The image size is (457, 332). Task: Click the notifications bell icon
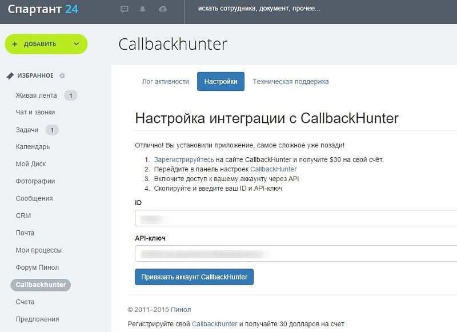pyautogui.click(x=144, y=9)
